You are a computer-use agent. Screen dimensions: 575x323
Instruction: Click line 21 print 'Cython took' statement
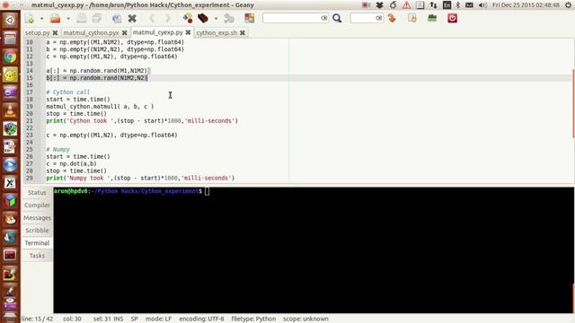142,121
